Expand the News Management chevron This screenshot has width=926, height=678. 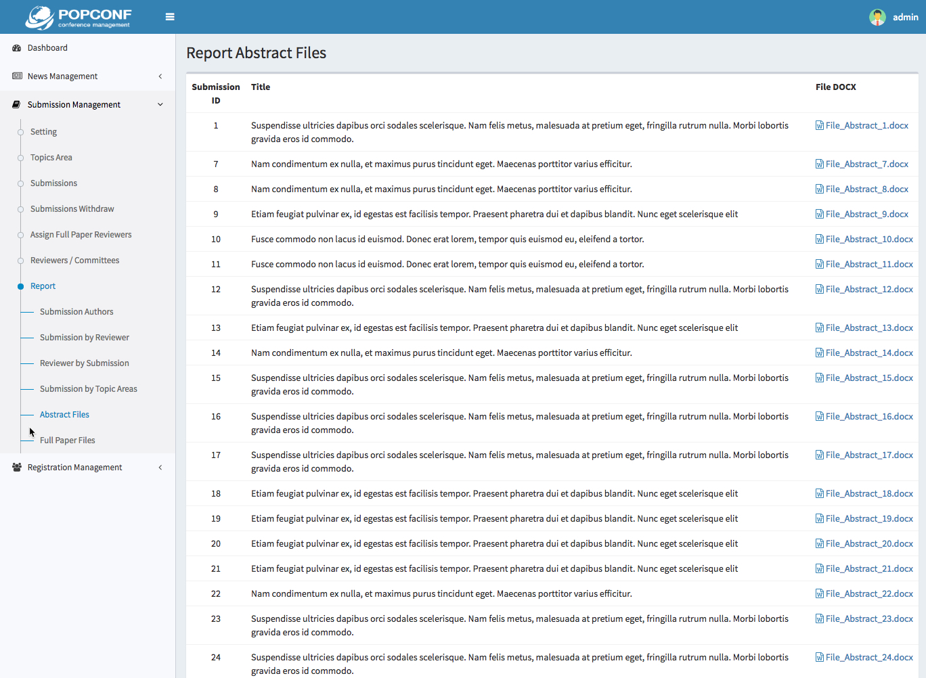[x=160, y=76]
